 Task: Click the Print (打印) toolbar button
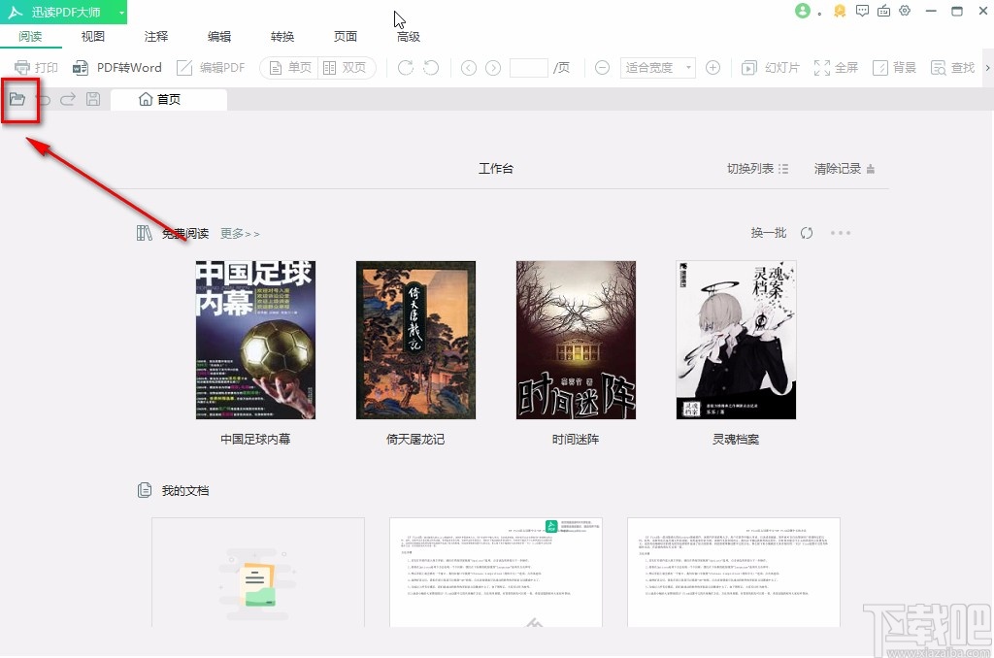(x=36, y=68)
